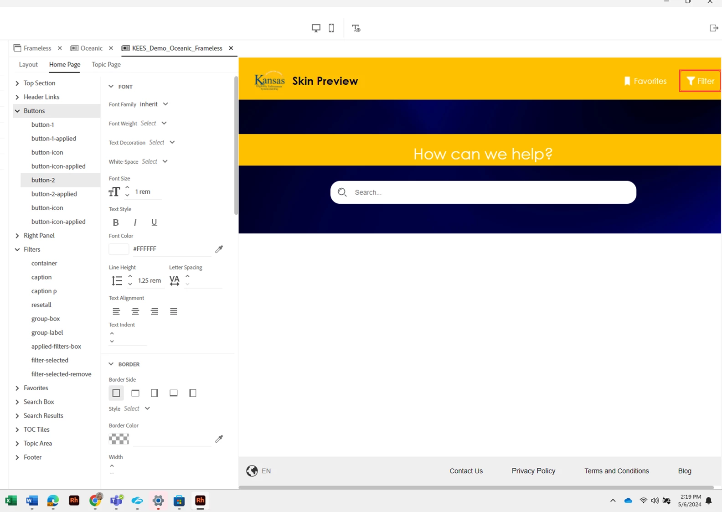The height and width of the screenshot is (512, 722).
Task: Click the white Font Color swatch
Action: (x=119, y=249)
